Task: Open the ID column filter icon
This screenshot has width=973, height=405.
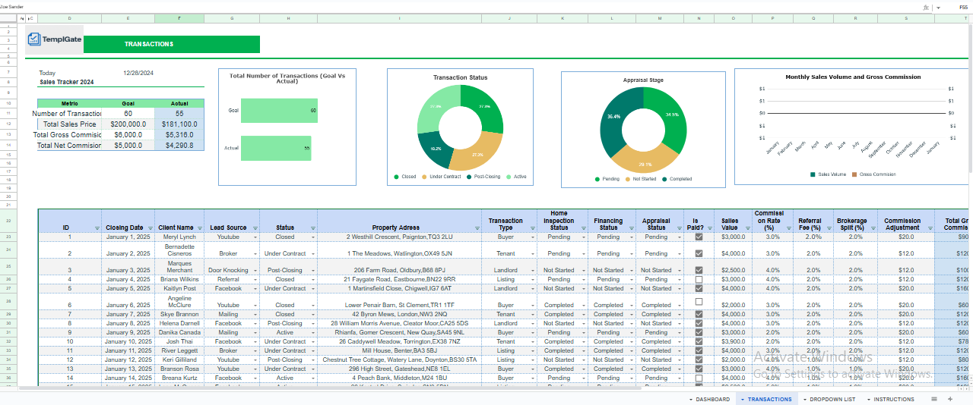Action: click(x=97, y=228)
